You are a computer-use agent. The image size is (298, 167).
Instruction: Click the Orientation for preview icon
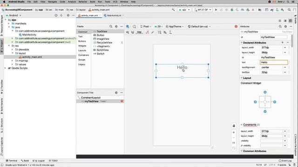(x=135, y=26)
